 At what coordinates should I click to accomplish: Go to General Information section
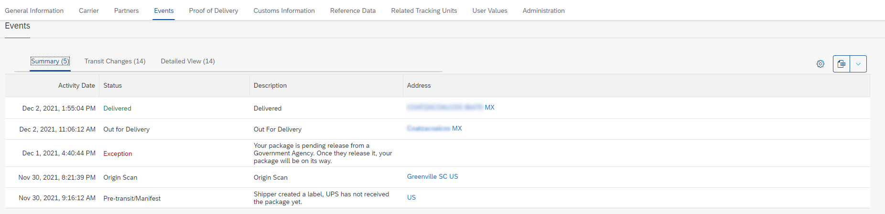34,10
